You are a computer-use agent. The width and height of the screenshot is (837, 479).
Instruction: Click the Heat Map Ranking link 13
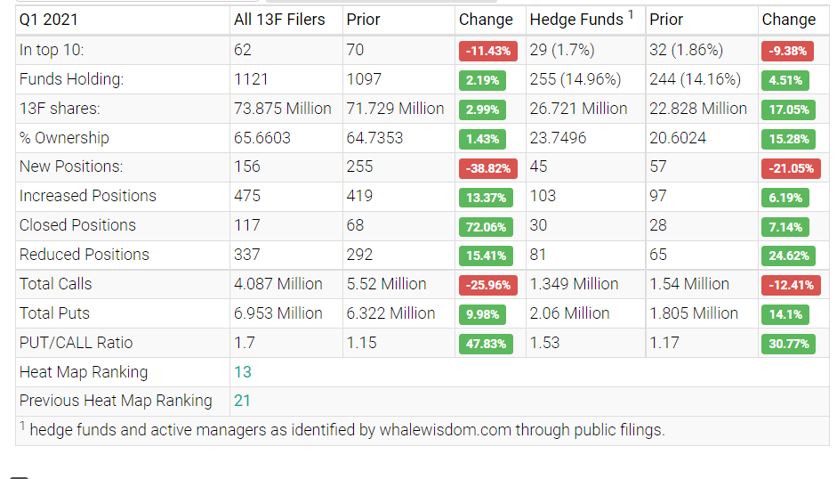(243, 372)
